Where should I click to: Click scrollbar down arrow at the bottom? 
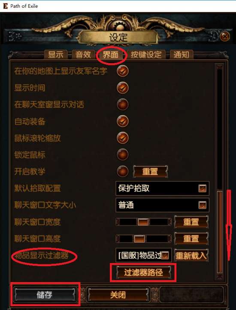tap(220, 276)
